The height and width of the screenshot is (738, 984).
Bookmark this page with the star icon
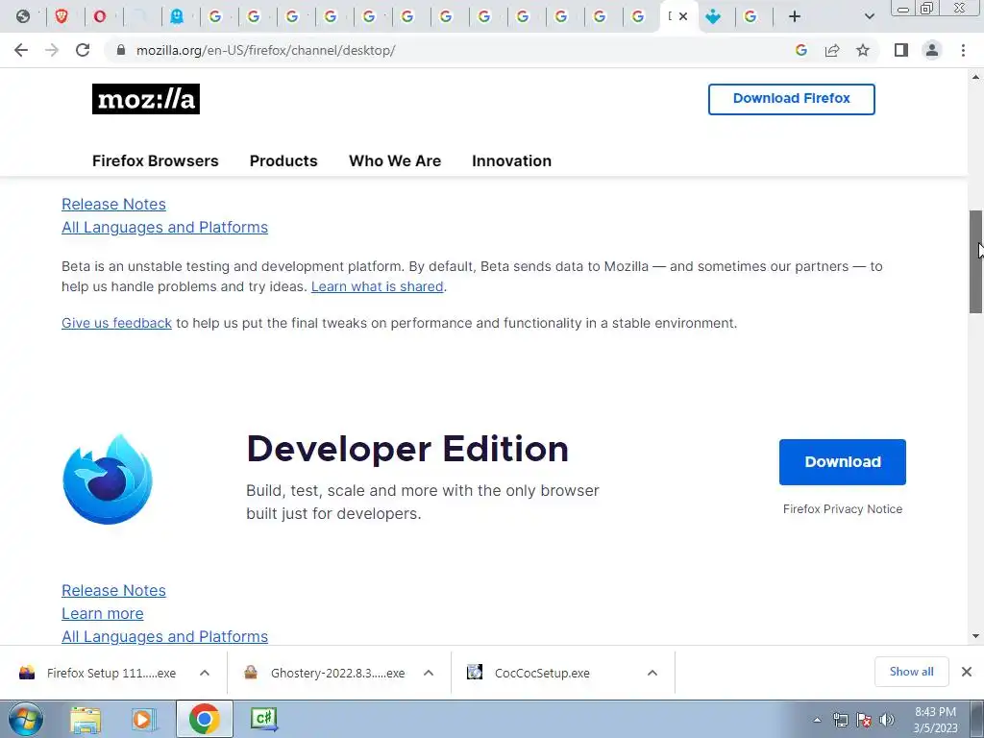coord(863,50)
